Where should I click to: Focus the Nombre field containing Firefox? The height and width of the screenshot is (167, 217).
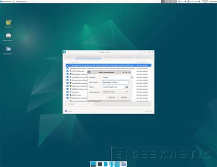tap(115, 77)
